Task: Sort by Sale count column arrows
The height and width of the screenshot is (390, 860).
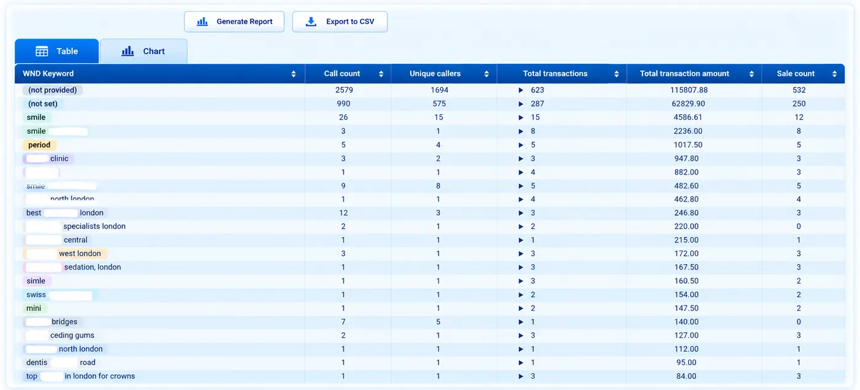Action: (x=834, y=74)
